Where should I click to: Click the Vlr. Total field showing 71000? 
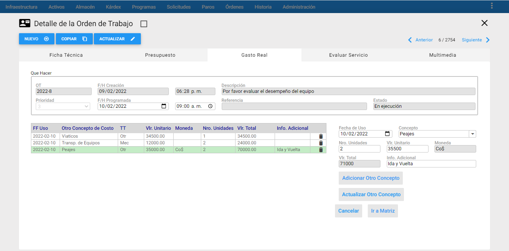(360, 164)
